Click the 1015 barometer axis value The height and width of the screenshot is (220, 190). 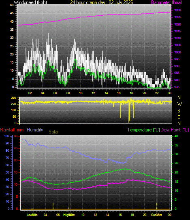point(177,31)
